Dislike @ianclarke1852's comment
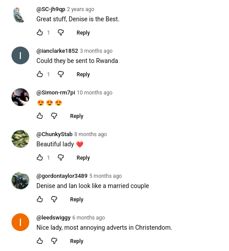This screenshot has height=251, width=229. [61, 74]
